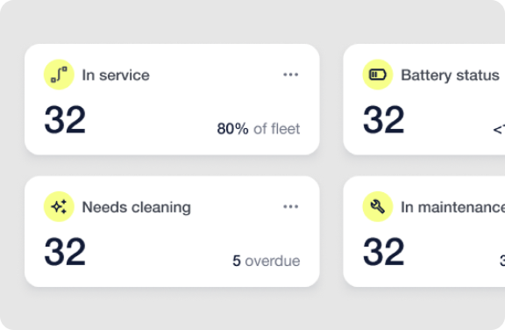Click the In maintenance wrench icon
The height and width of the screenshot is (330, 505).
(378, 206)
